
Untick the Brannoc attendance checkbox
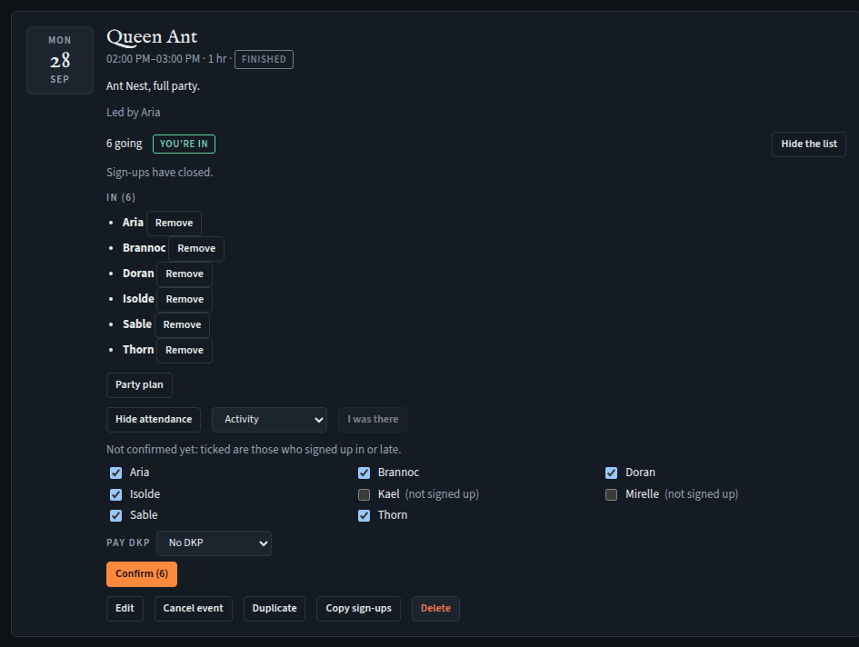364,473
